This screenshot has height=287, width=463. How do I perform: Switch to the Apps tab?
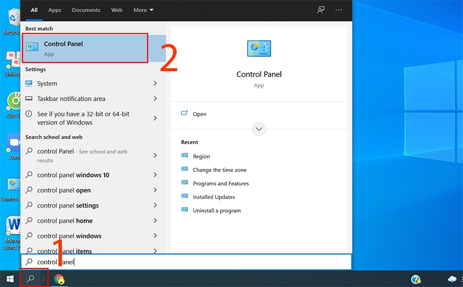[54, 10]
